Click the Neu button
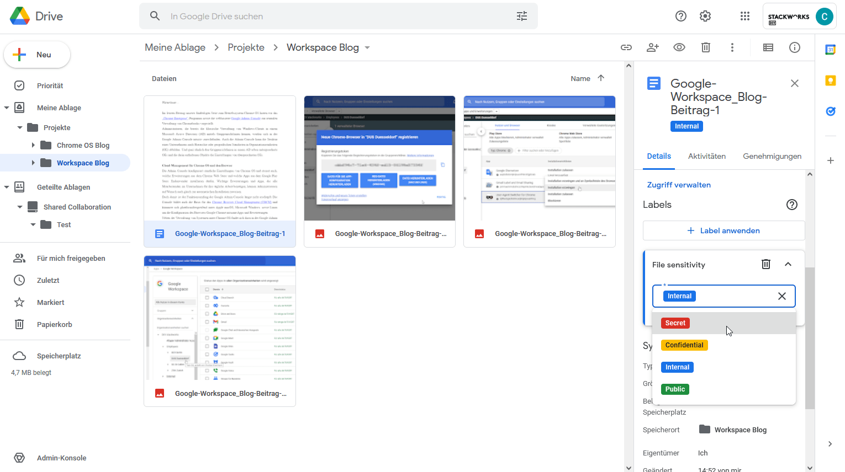 [x=37, y=55]
